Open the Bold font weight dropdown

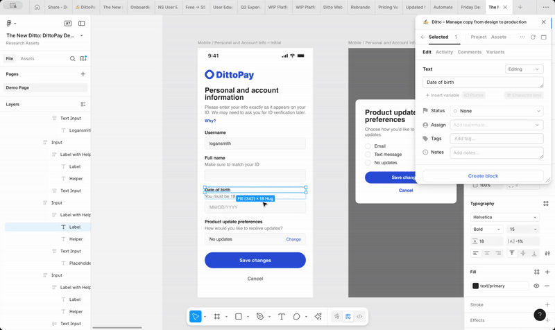487,229
